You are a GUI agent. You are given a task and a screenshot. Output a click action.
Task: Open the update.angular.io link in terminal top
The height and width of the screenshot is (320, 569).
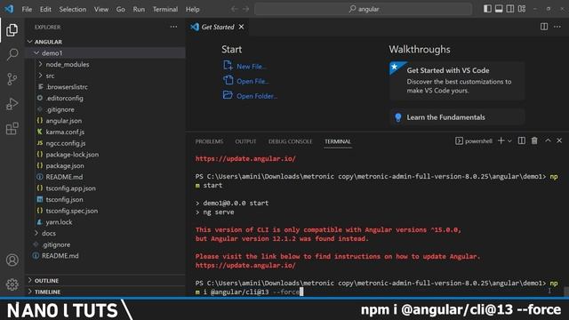click(245, 158)
